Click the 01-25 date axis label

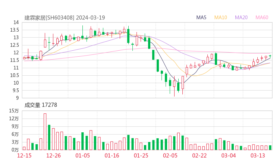pos(141,155)
